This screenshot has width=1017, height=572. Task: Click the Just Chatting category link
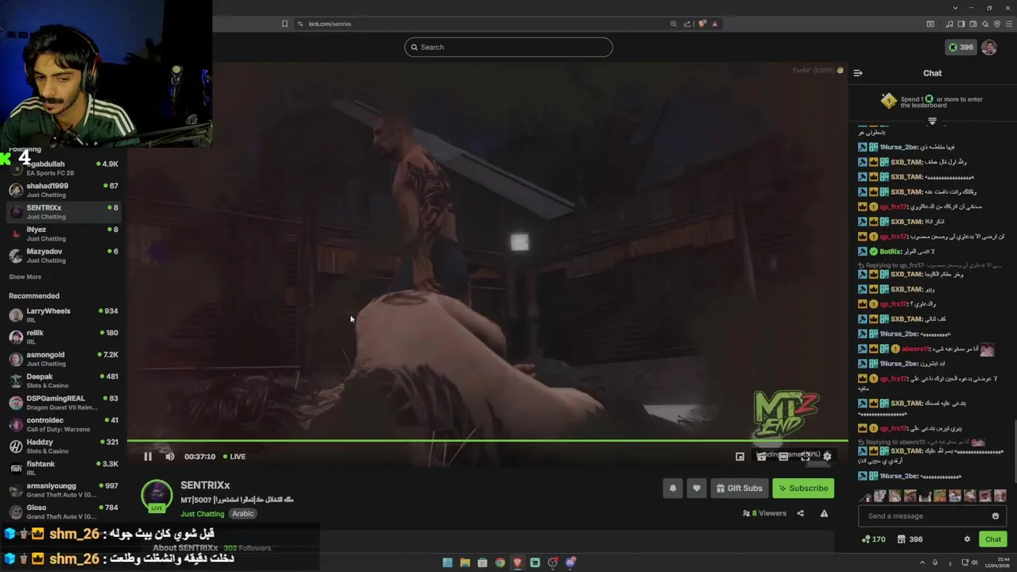click(202, 514)
